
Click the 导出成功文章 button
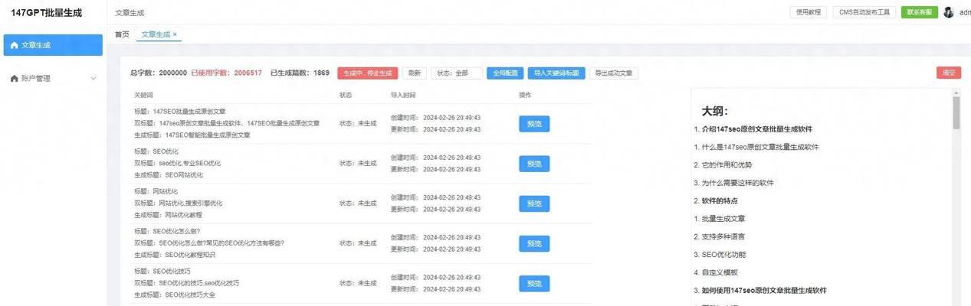point(614,73)
